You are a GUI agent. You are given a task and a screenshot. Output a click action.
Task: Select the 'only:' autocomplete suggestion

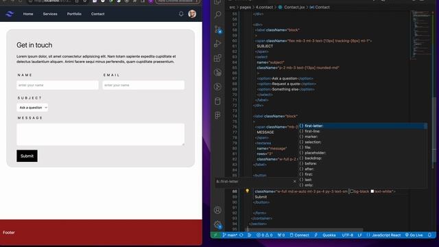(363, 185)
